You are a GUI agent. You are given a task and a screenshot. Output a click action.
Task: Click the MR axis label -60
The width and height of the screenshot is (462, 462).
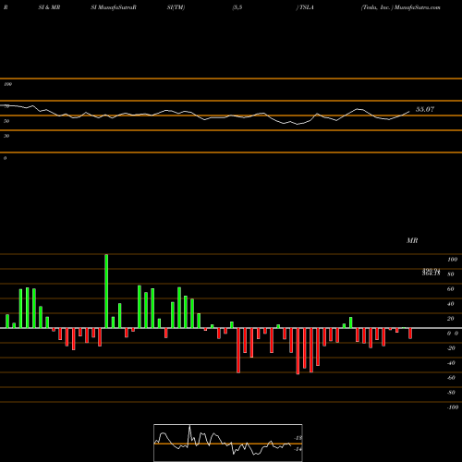click(451, 378)
